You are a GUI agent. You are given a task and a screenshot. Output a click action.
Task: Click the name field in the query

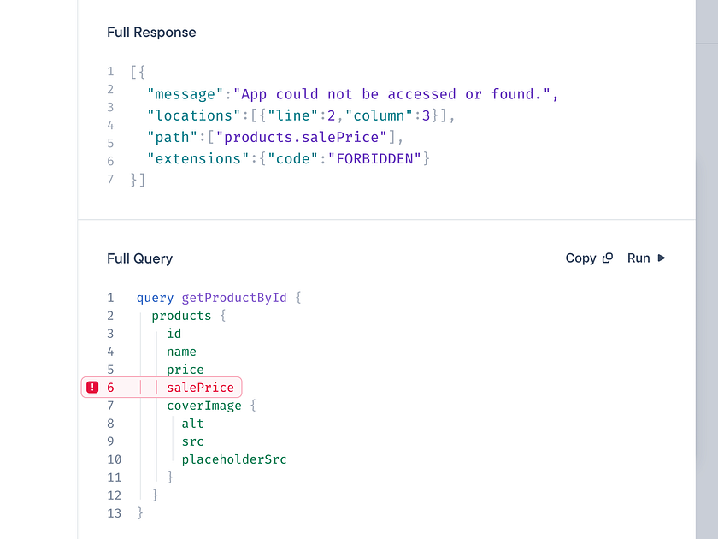tap(181, 352)
